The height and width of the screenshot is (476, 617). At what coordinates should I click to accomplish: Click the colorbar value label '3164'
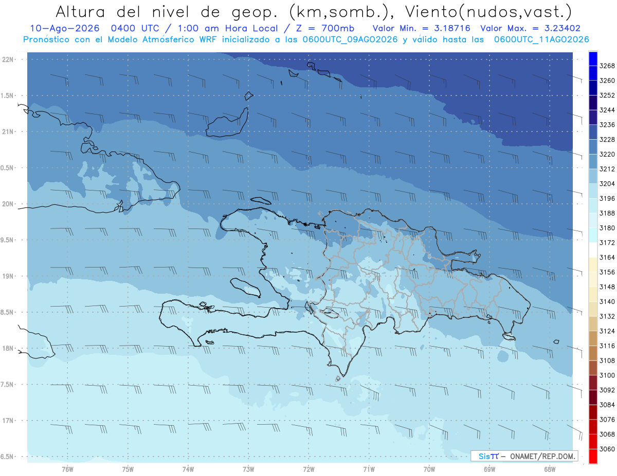(x=607, y=257)
